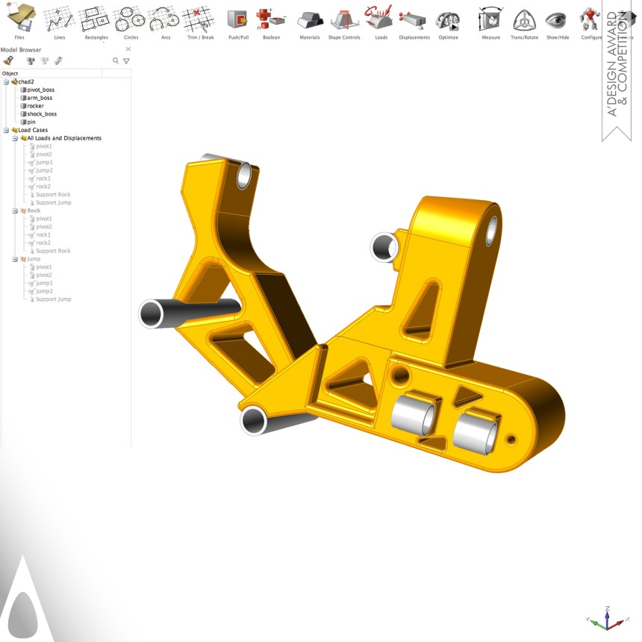Open the Materials tool

point(310,19)
